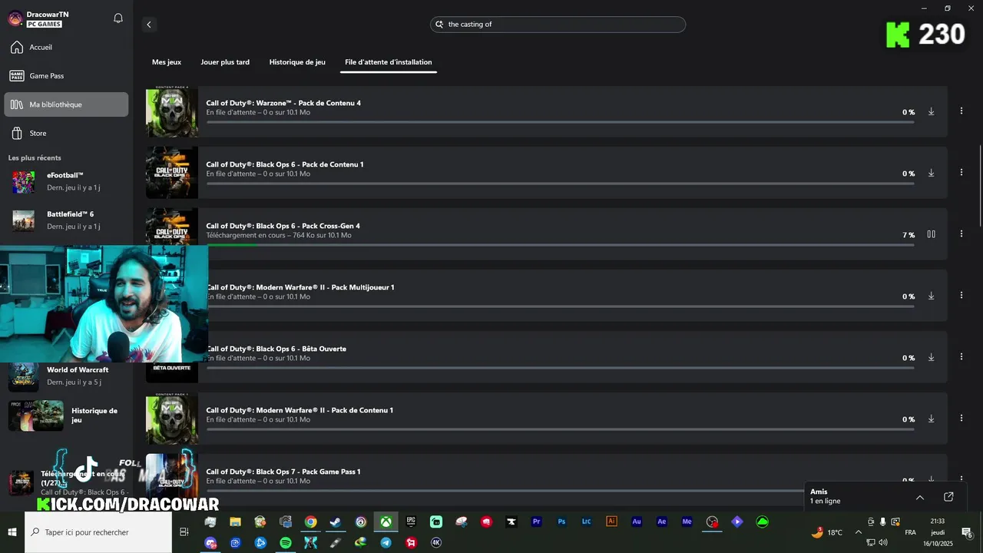Open Task View on the taskbar
The width and height of the screenshot is (983, 553).
point(184,532)
